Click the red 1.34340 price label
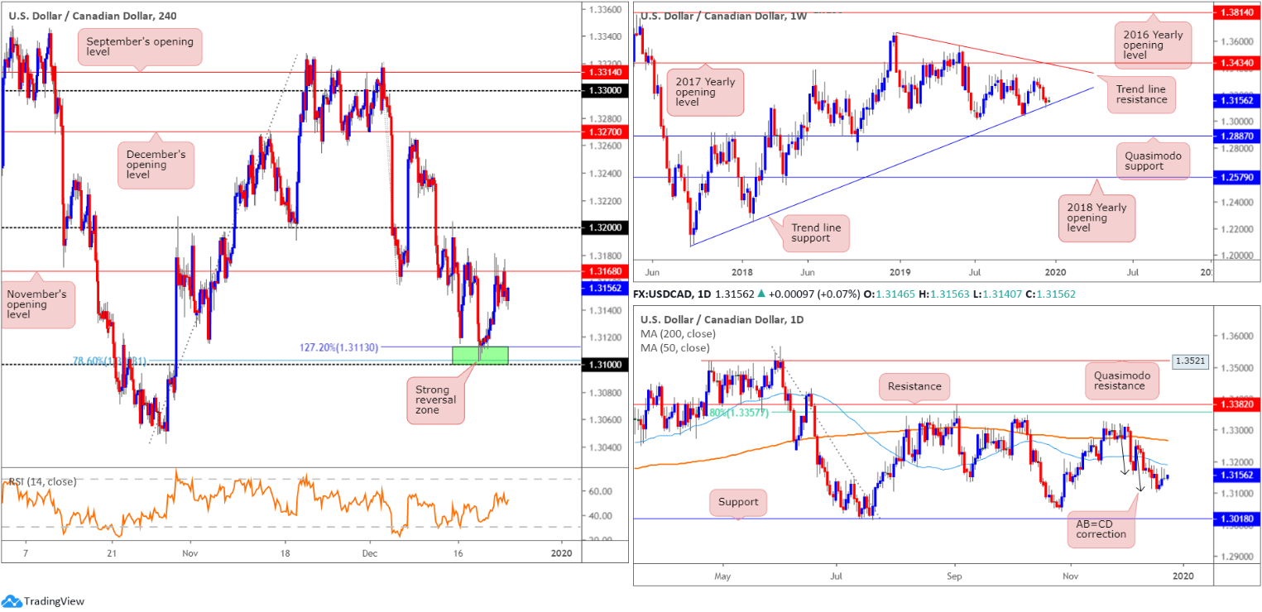The height and width of the screenshot is (612, 1262). (1236, 63)
